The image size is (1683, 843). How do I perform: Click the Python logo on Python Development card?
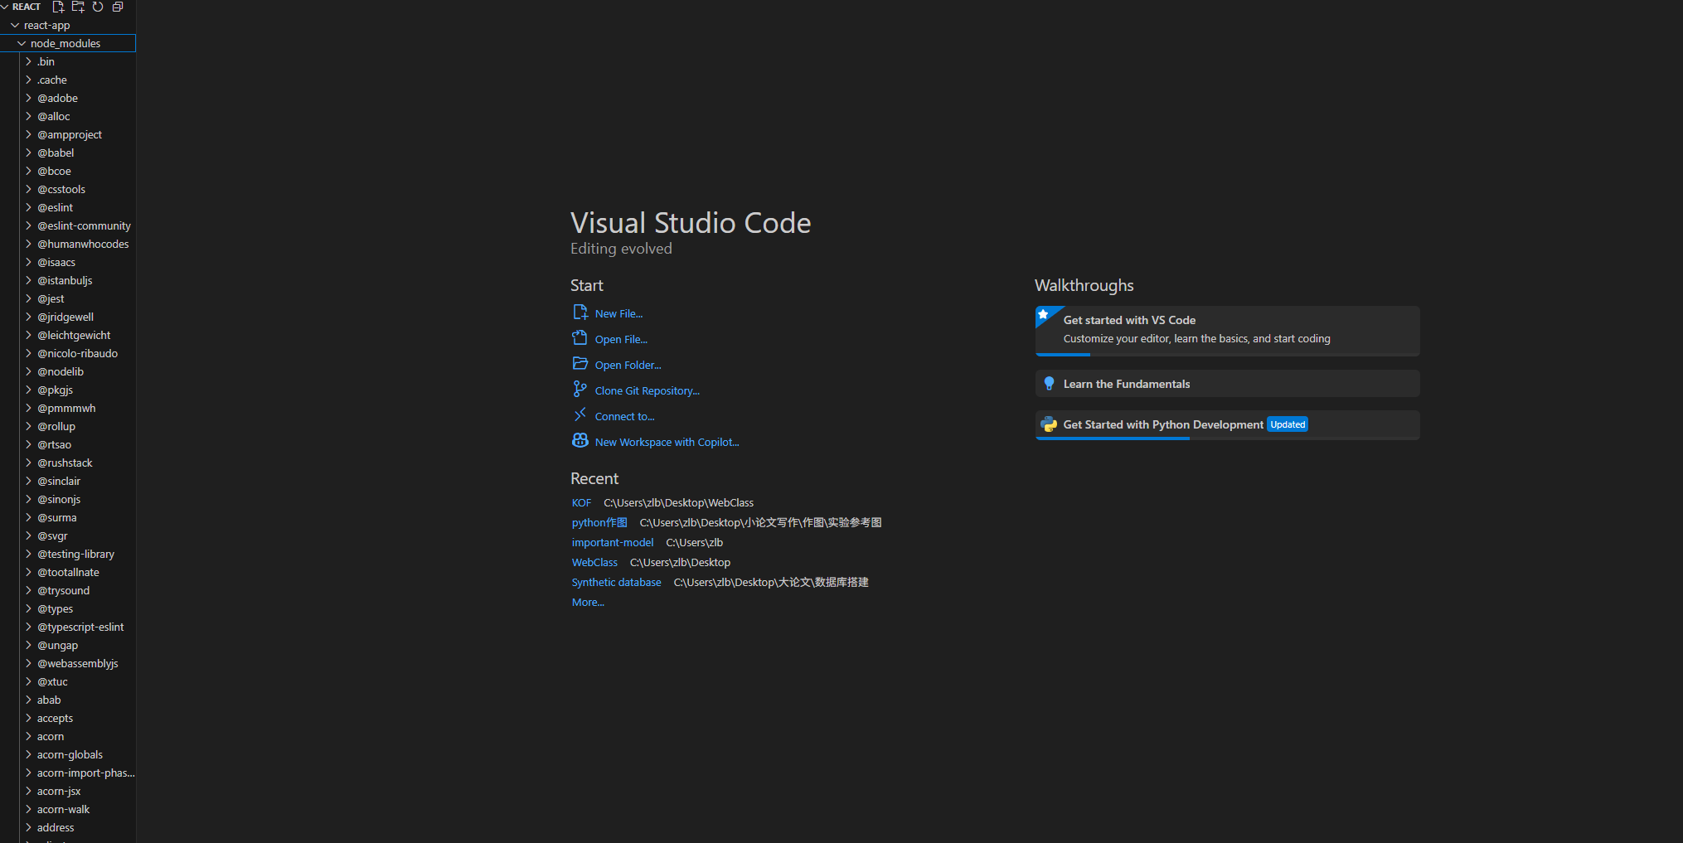tap(1049, 424)
